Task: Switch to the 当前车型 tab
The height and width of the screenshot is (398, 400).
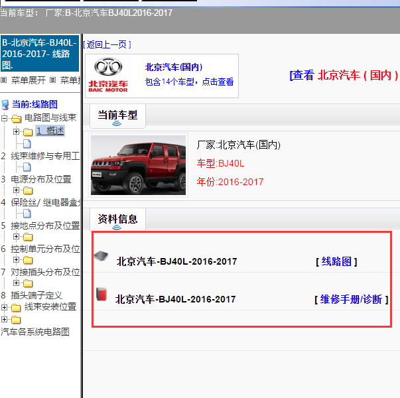Action: 117,116
